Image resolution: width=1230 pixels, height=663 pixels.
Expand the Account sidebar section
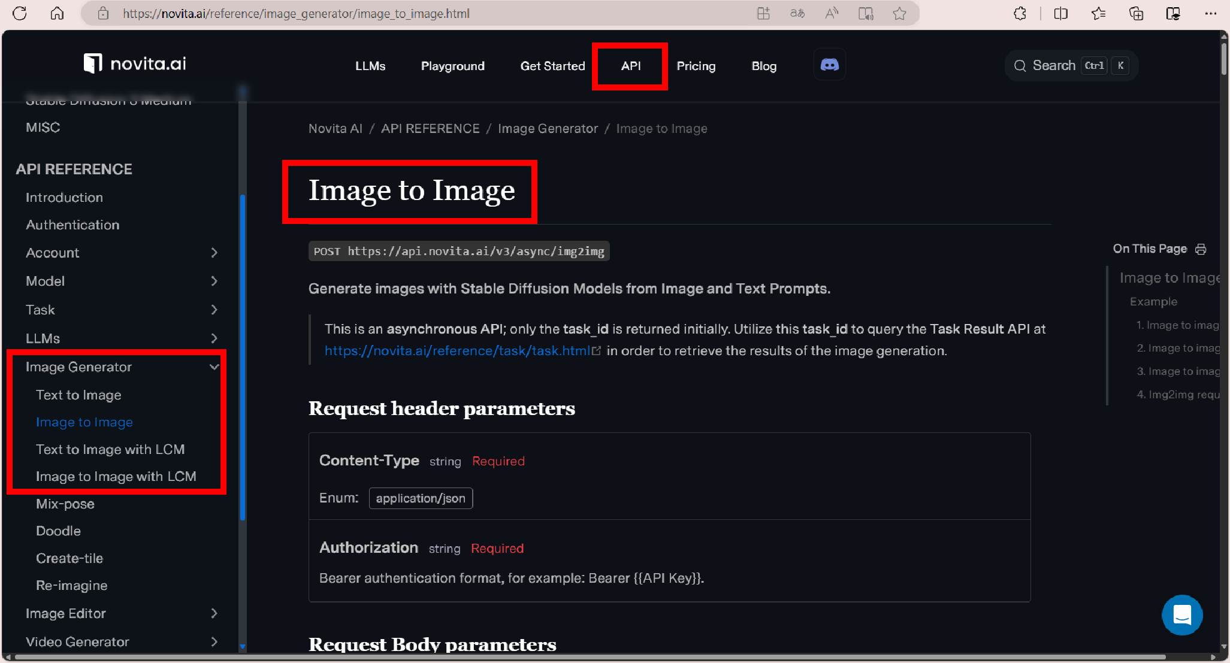[214, 253]
